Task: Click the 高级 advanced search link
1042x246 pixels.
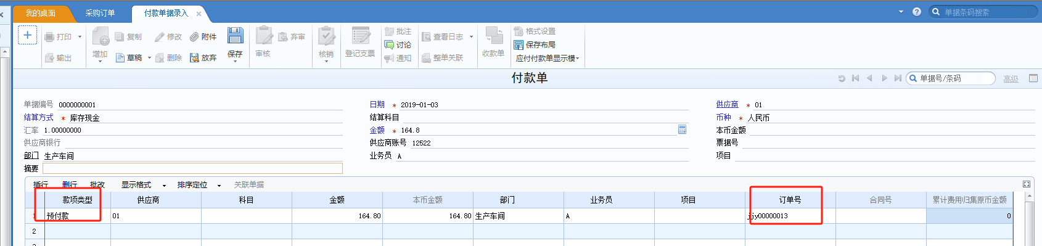Action: [1011, 79]
